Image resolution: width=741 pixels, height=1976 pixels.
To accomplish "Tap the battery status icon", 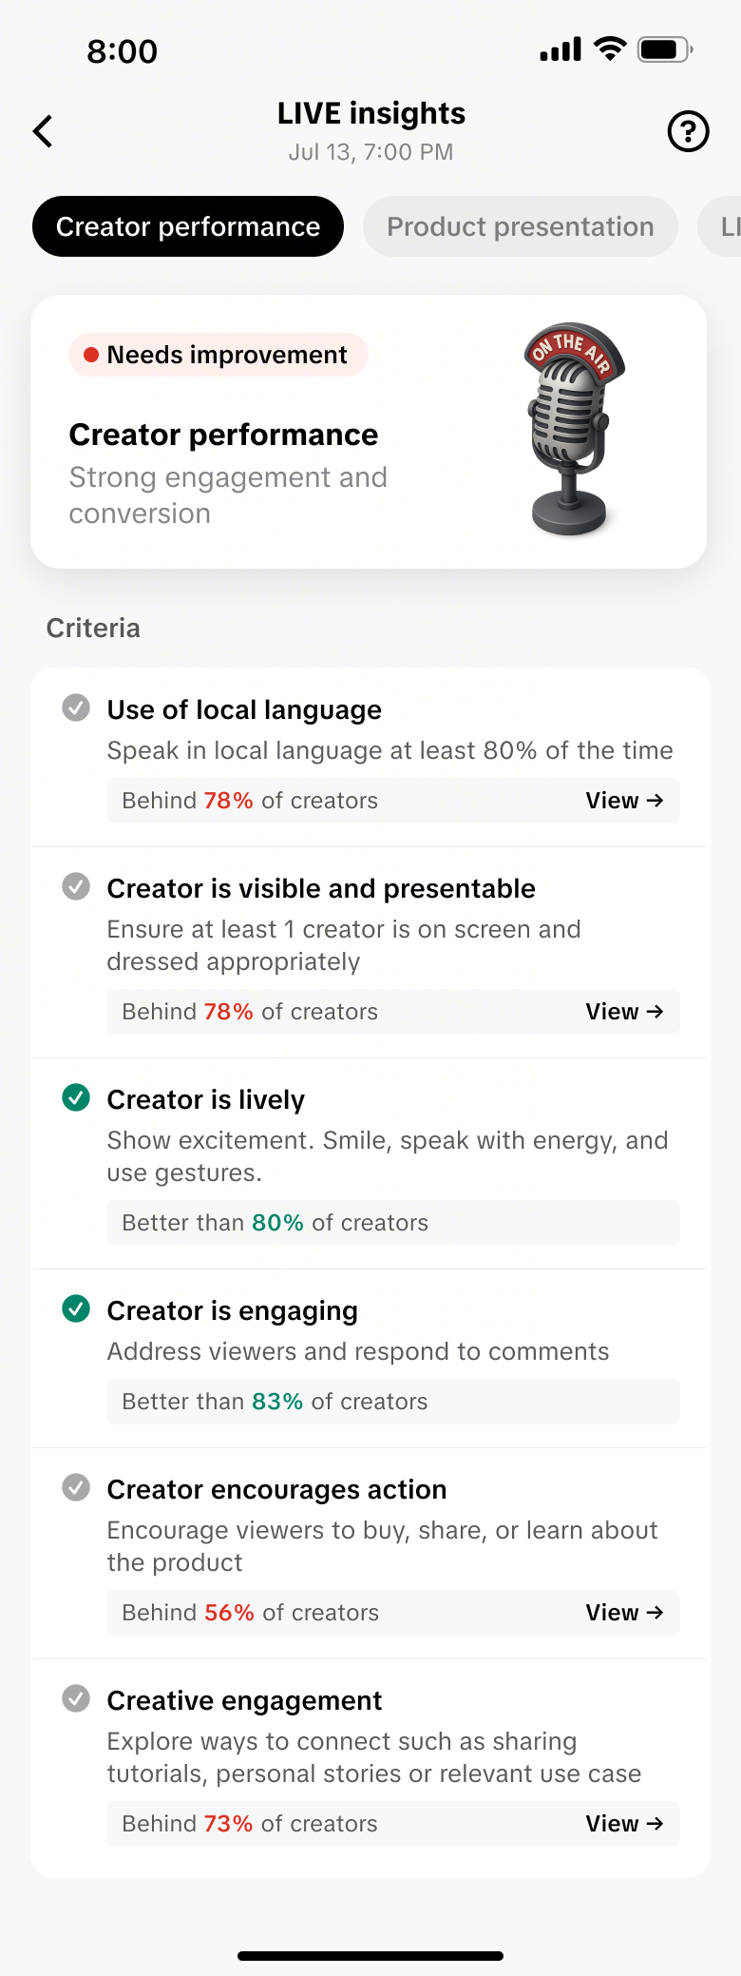I will coord(664,49).
